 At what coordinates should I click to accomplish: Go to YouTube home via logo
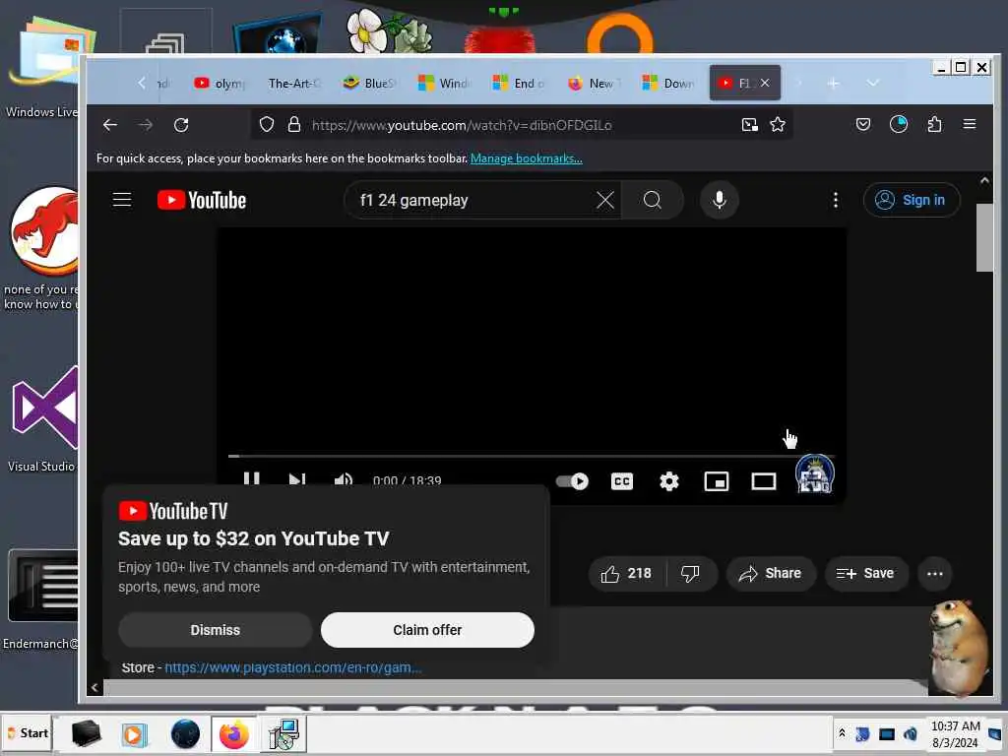[x=202, y=200]
